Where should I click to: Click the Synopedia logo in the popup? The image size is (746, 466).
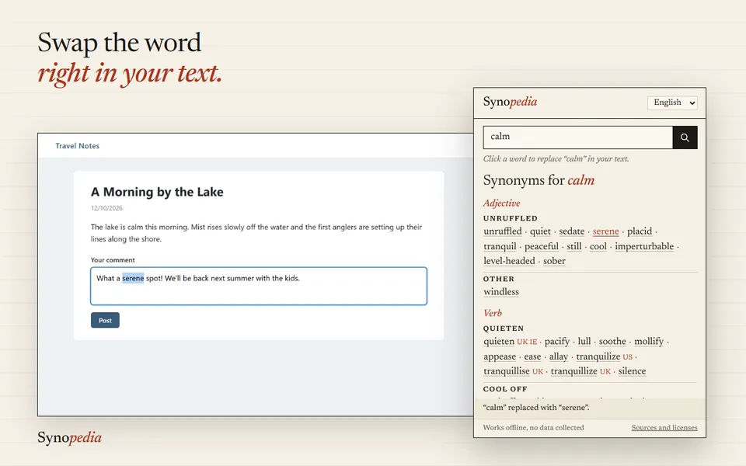510,102
